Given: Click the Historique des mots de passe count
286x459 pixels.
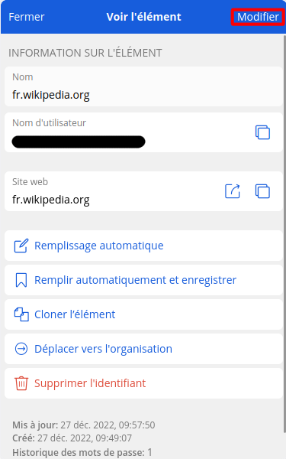Looking at the screenshot, I should click(149, 452).
